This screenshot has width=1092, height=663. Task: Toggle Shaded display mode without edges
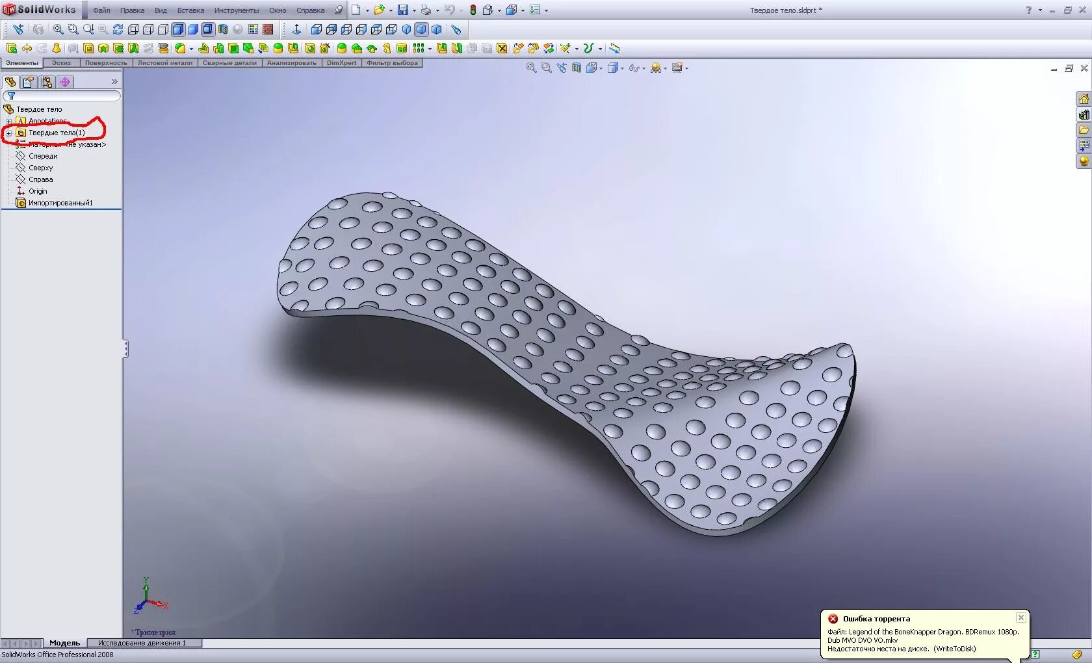point(193,29)
